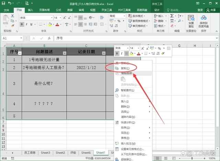This screenshot has width=220, height=161.
Task: Toggle Underline in the ribbon font group
Action: [32, 24]
